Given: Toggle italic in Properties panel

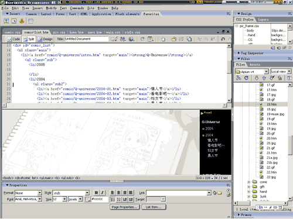Looking at the screenshot, I should point(103,193).
